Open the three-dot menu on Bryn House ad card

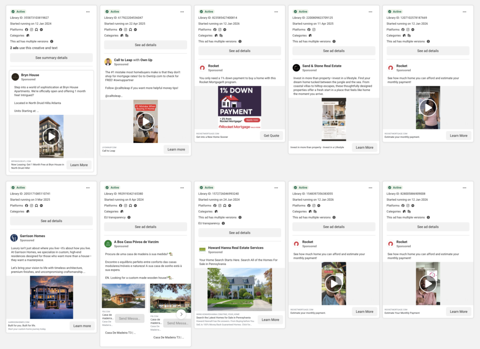(x=88, y=11)
